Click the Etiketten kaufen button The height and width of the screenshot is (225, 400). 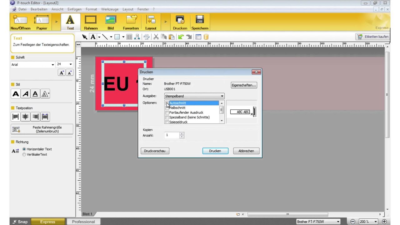pos(373,37)
